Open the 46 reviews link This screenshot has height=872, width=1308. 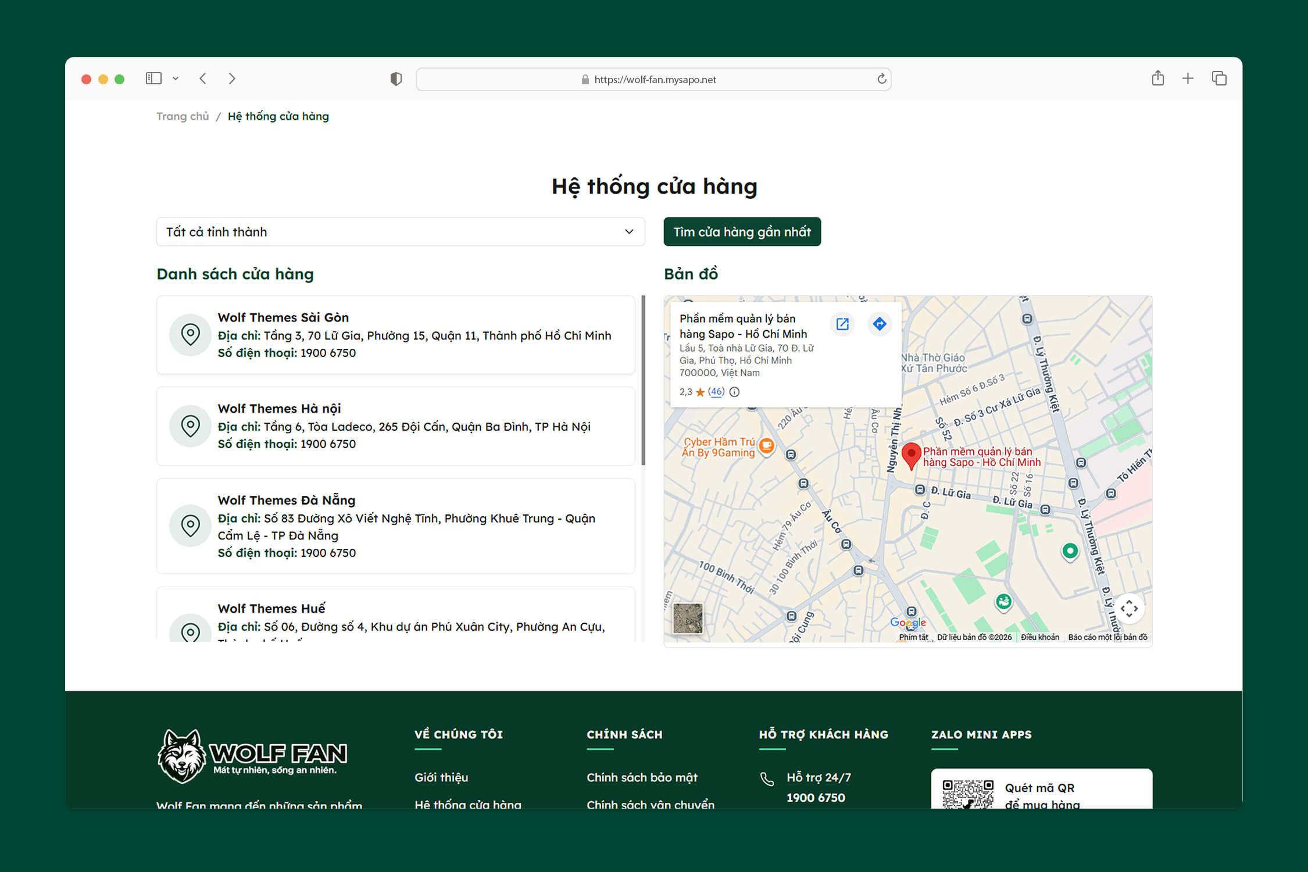tap(716, 392)
